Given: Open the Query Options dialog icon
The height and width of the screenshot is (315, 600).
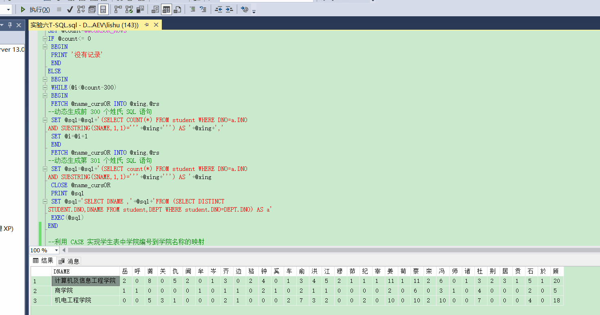Looking at the screenshot, I should tap(92, 9).
